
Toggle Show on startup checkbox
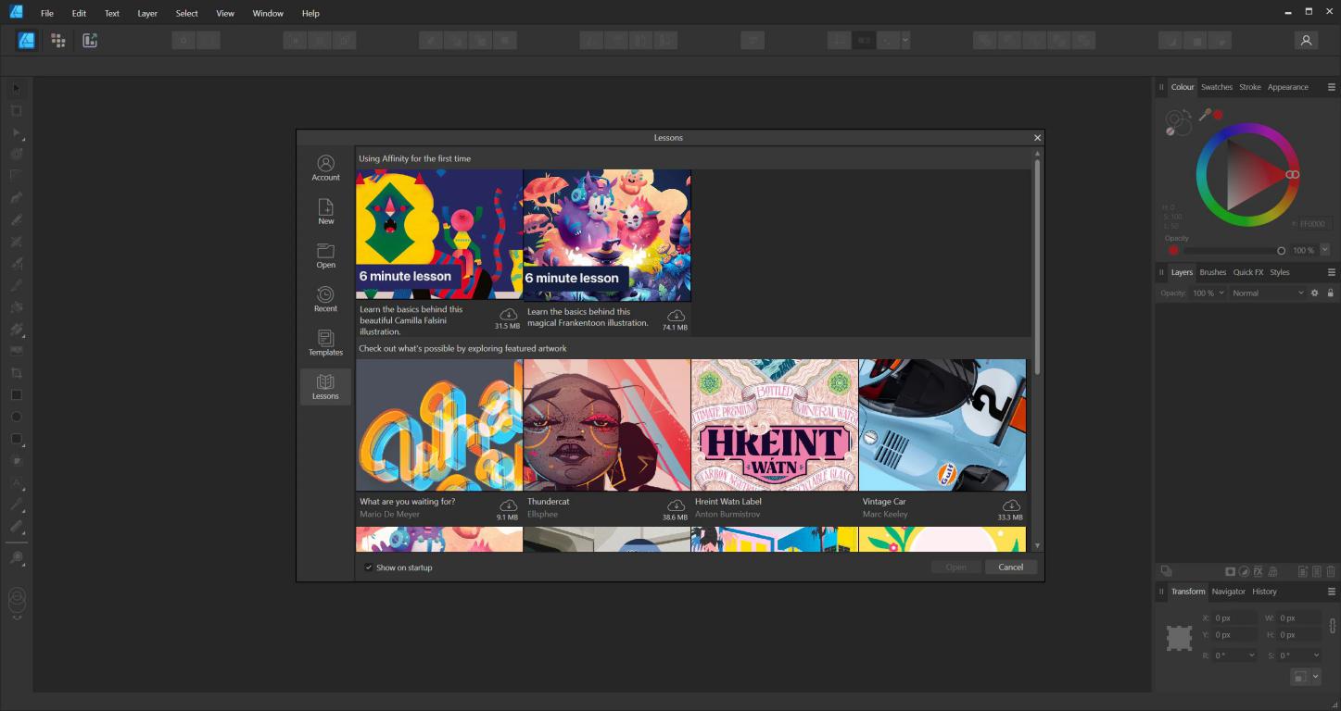pos(369,568)
